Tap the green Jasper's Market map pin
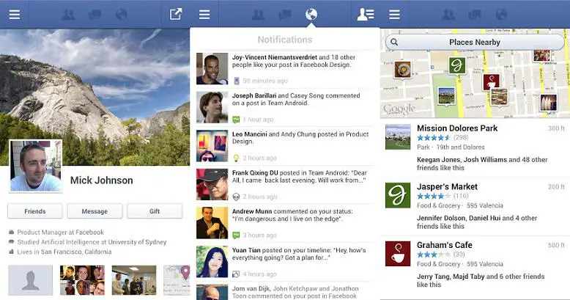The height and width of the screenshot is (300, 570). coord(457,66)
